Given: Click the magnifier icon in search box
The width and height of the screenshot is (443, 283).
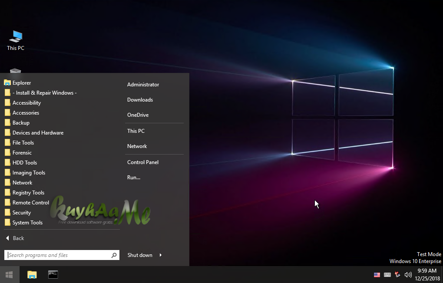Looking at the screenshot, I should [114, 255].
